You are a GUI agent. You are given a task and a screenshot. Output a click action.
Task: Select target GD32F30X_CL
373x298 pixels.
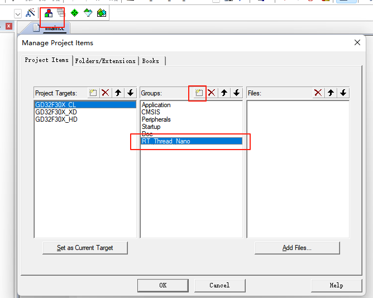(x=85, y=105)
